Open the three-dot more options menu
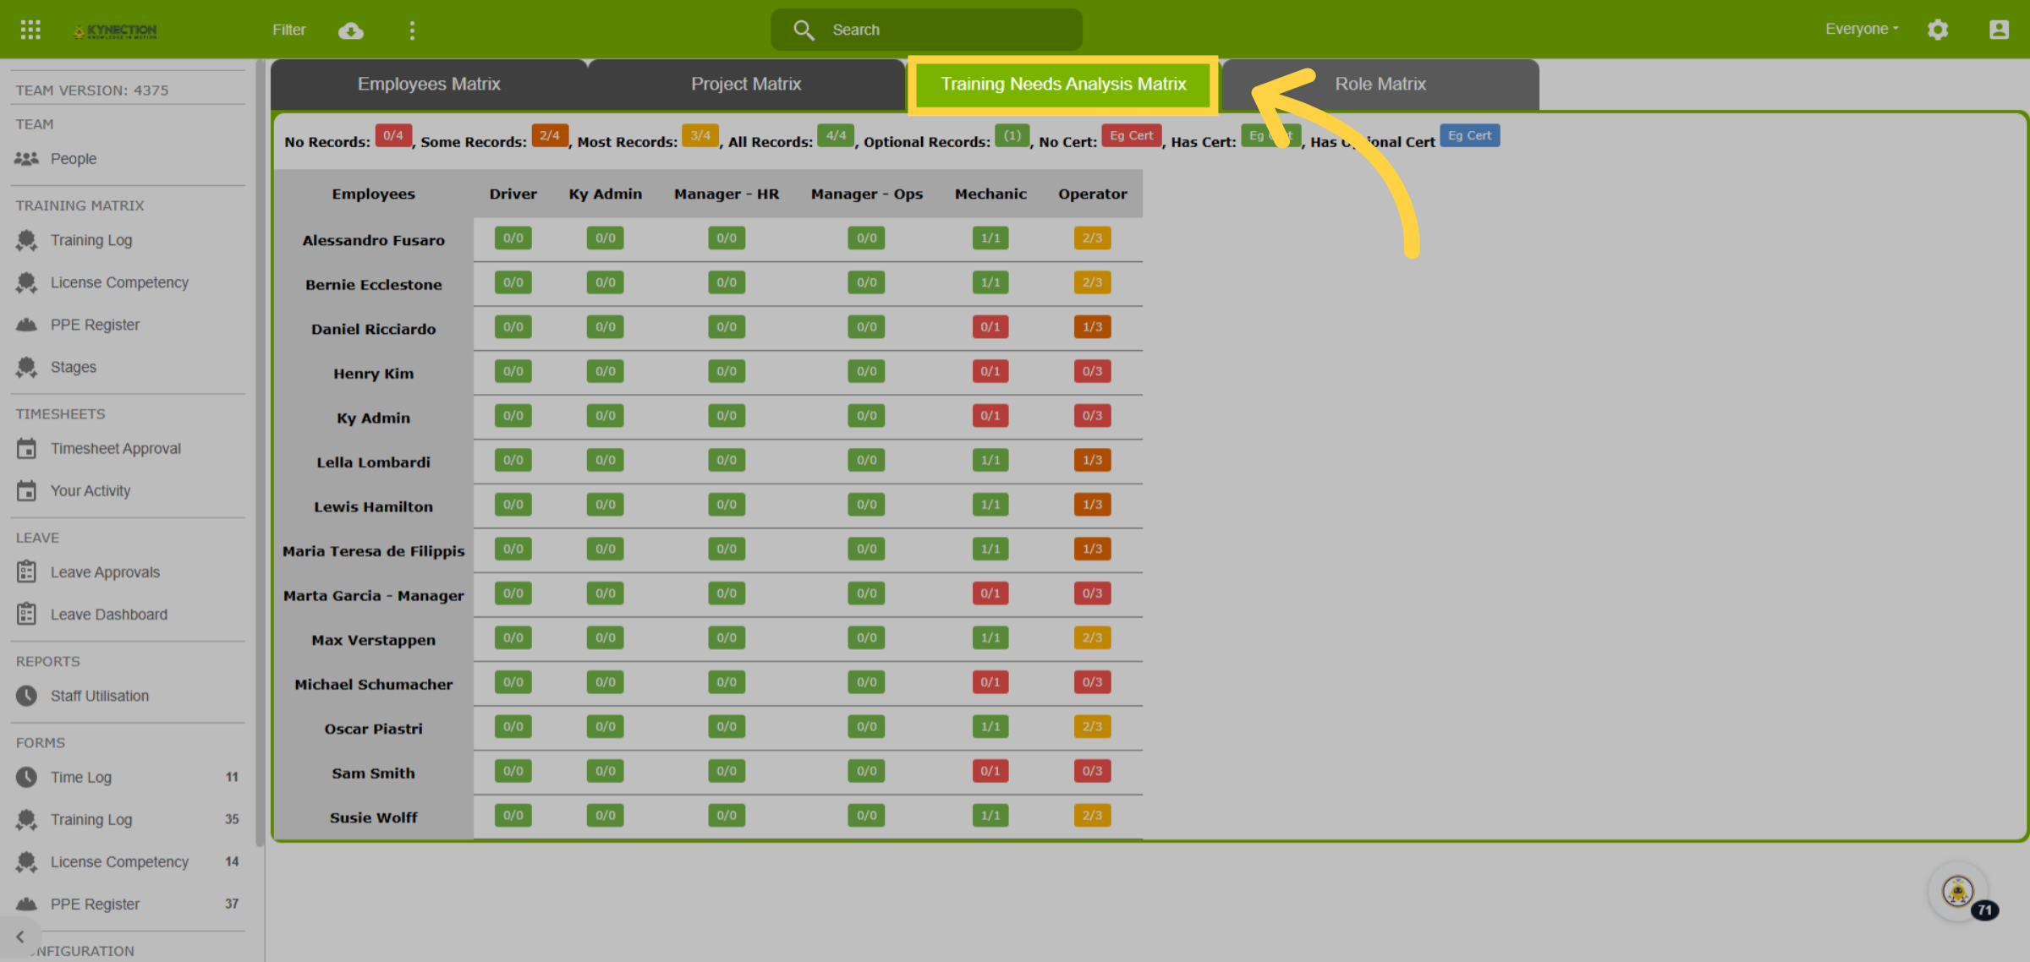This screenshot has width=2030, height=962. [412, 30]
